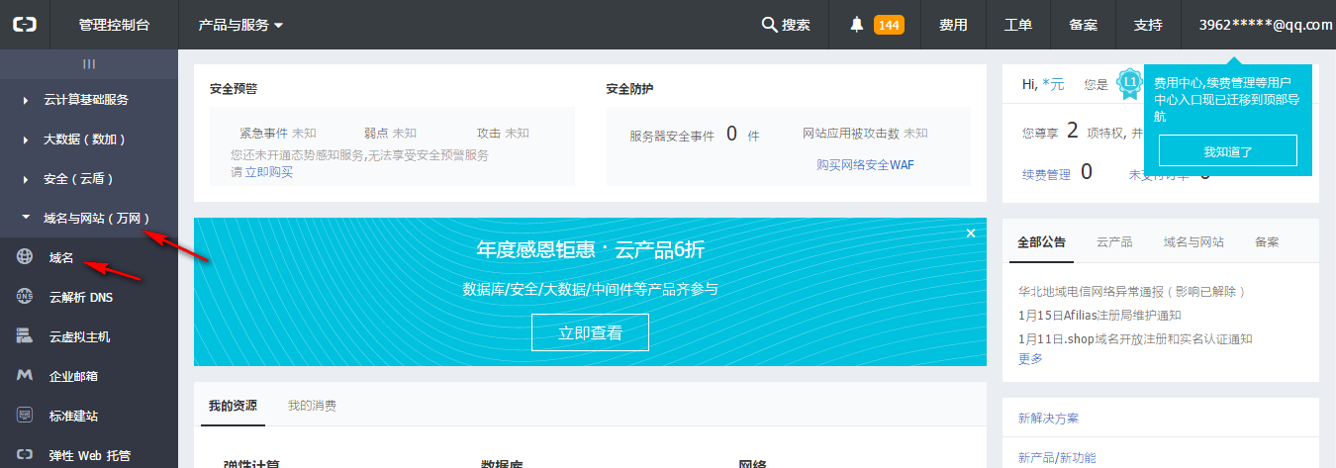1336x468 pixels.
Task: Click the 企业邮箱 mail icon
Action: click(25, 376)
